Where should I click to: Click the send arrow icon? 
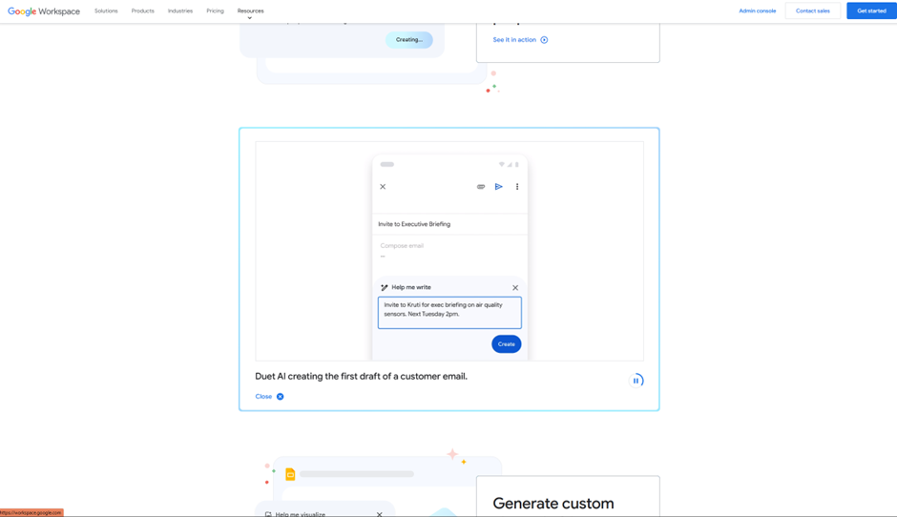tap(499, 186)
